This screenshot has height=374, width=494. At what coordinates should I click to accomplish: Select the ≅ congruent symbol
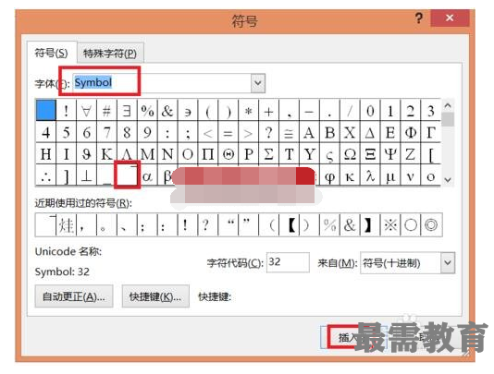tap(289, 132)
